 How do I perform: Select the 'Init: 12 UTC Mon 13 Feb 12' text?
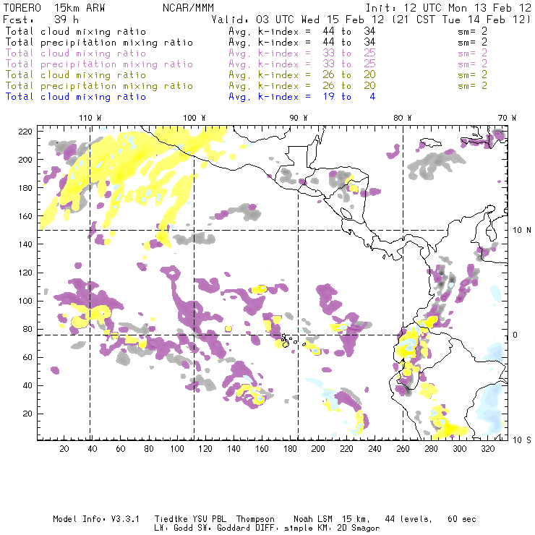(448, 8)
